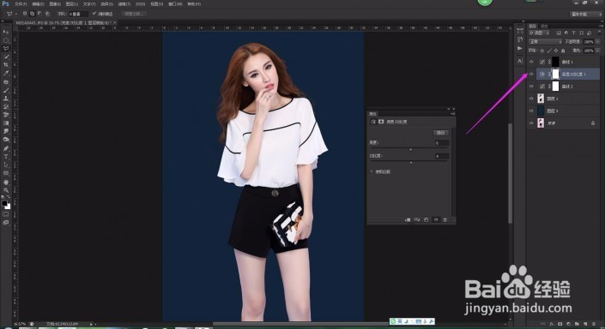
Task: Open the character AI panel icon
Action: point(520,61)
